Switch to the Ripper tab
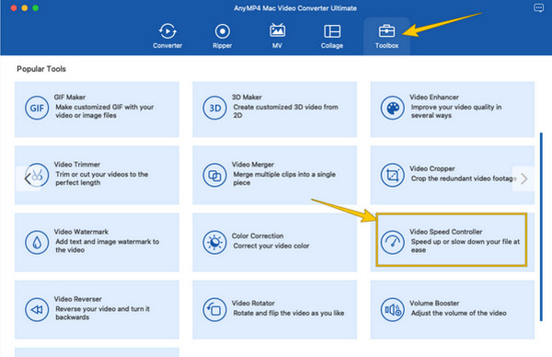Image resolution: width=552 pixels, height=357 pixels. (x=222, y=36)
